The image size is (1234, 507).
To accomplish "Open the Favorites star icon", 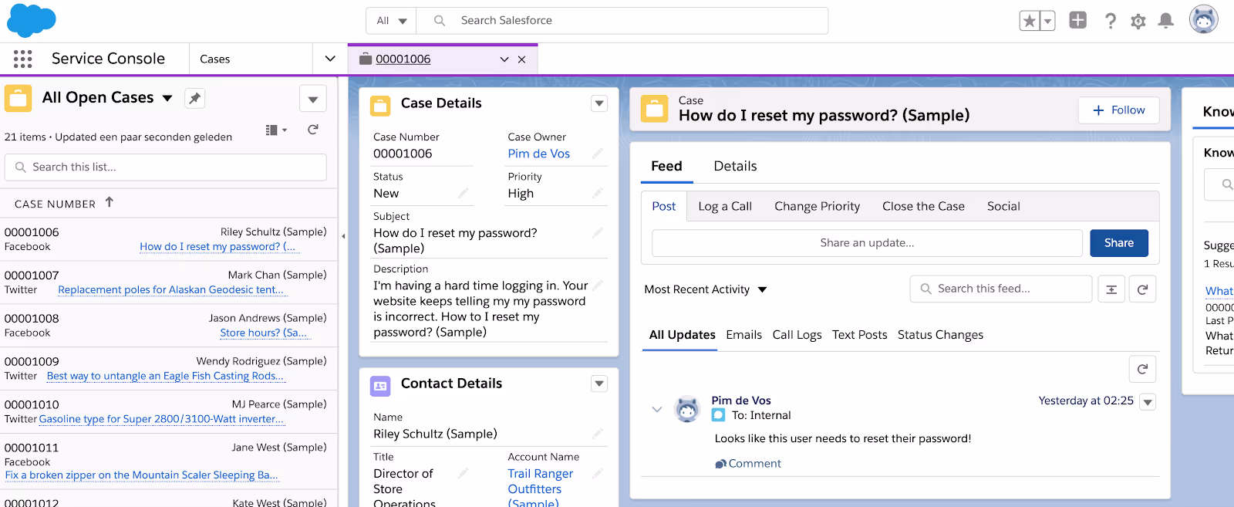I will tap(1029, 21).
